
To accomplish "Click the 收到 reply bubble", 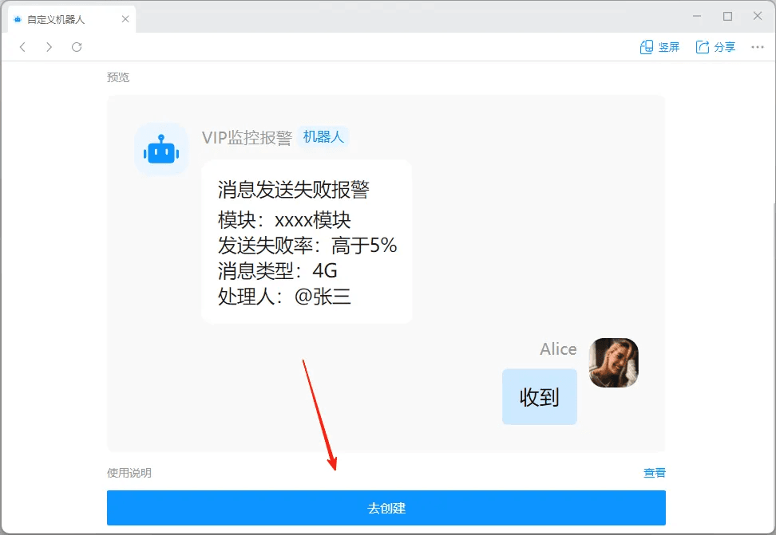I will (539, 396).
